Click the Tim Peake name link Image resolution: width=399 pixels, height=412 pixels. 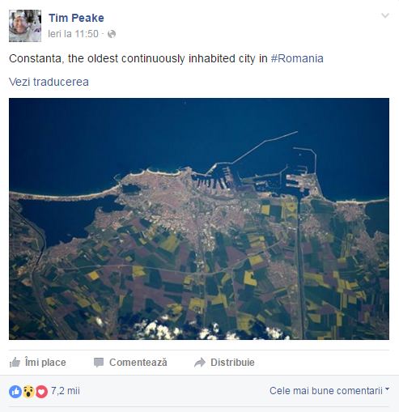point(76,18)
